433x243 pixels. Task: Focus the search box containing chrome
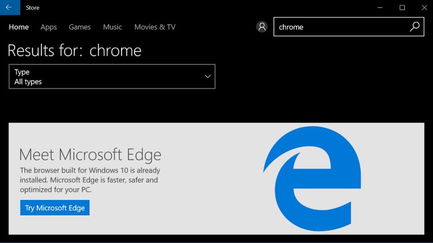340,27
